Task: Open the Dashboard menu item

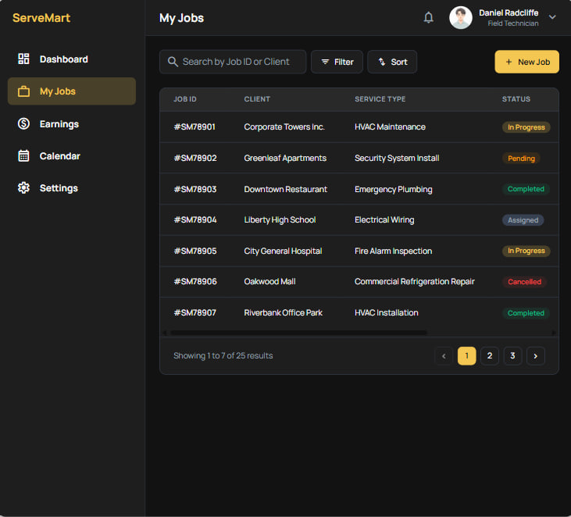Action: pos(72,59)
